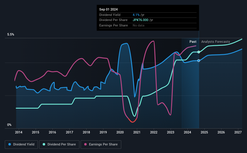Click the blue Dividend Yield legend dot
This screenshot has height=153, width=247.
(x=10, y=144)
